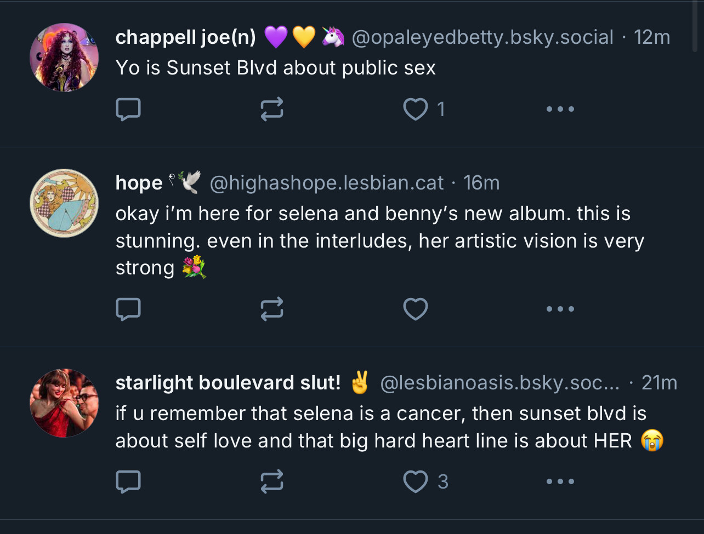Viewport: 704px width, 534px height.
Task: Open more options on hope's post
Action: [x=560, y=309]
